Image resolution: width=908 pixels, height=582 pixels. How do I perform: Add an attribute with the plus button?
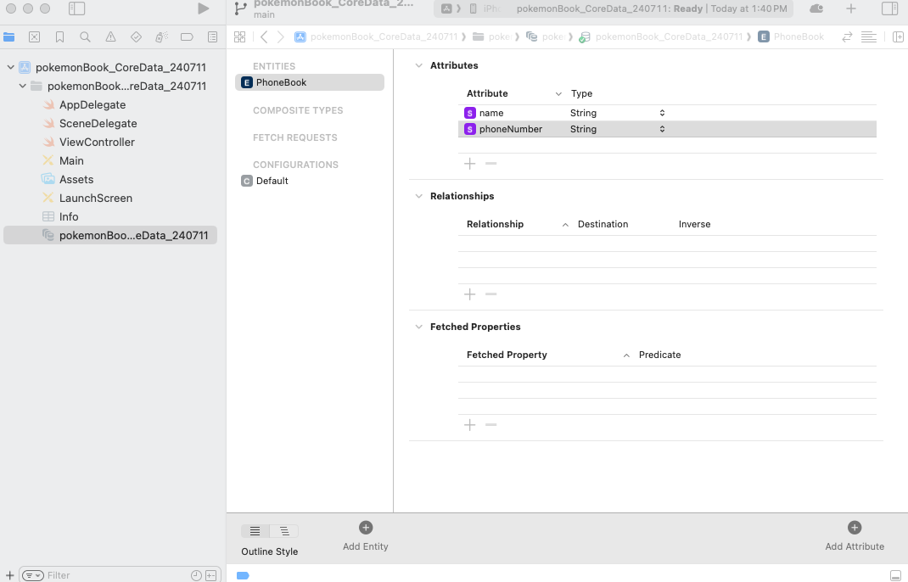[469, 164]
